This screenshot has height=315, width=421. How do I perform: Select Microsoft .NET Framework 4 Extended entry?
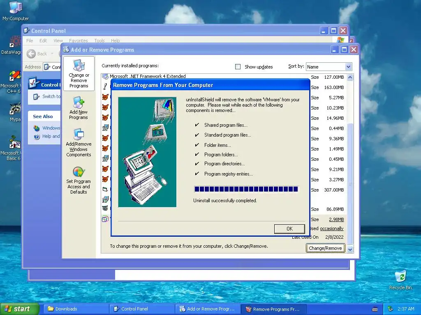[x=148, y=76]
